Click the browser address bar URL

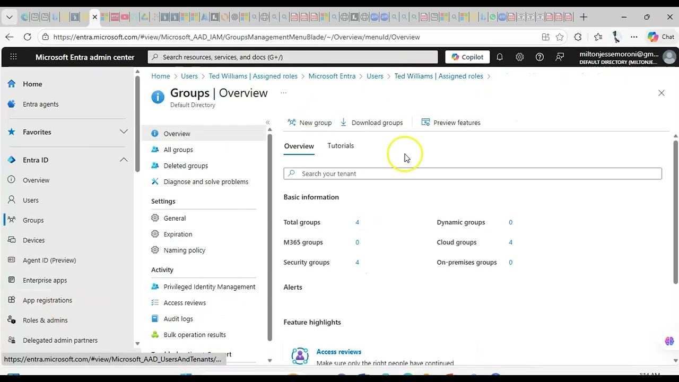[237, 37]
